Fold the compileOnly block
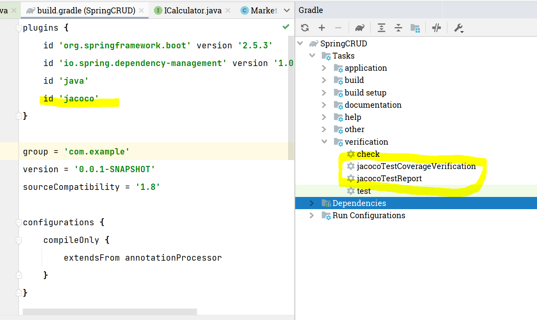The width and height of the screenshot is (537, 320). [x=18, y=240]
